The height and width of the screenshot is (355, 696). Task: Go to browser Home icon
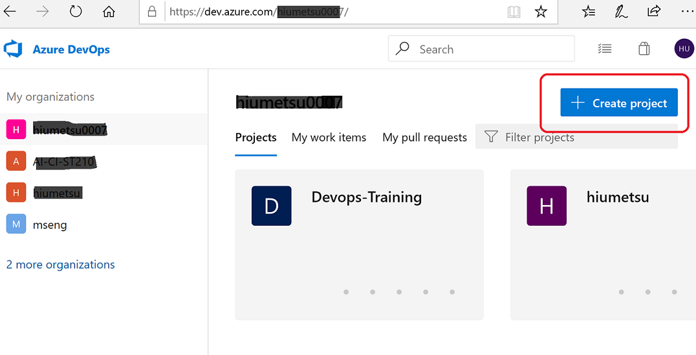[109, 12]
